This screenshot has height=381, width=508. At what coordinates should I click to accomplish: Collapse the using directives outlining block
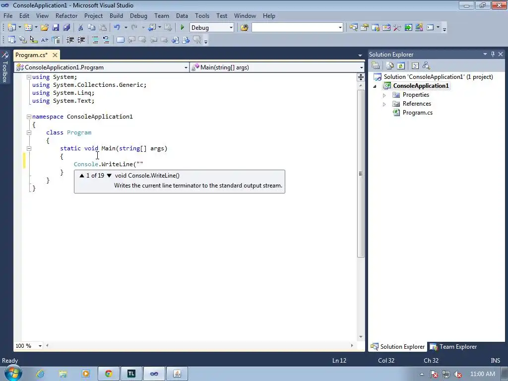(x=29, y=77)
